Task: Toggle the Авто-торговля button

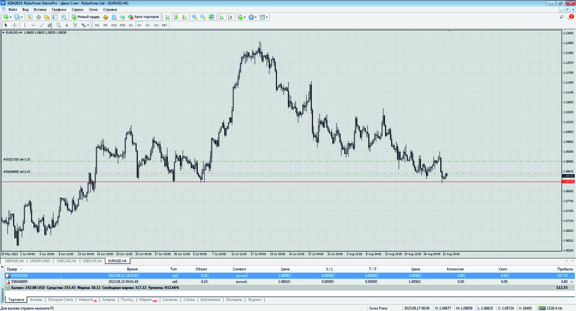Action: coord(143,17)
